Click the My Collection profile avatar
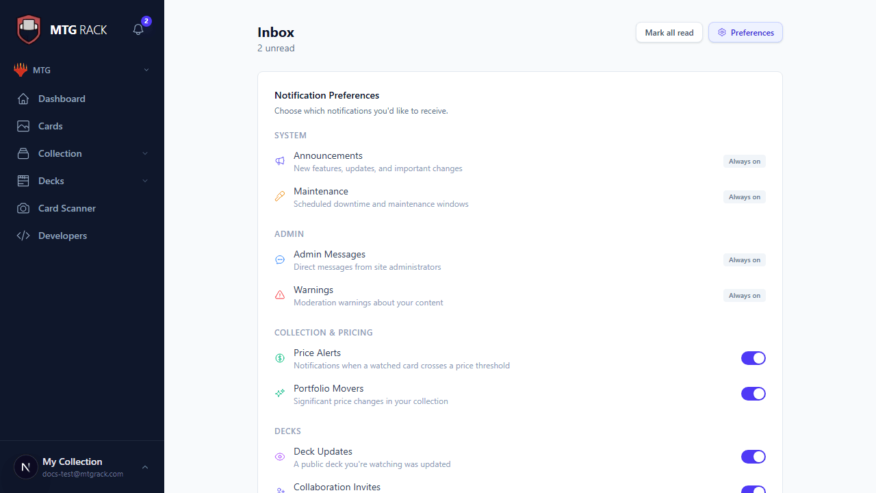 pos(25,466)
